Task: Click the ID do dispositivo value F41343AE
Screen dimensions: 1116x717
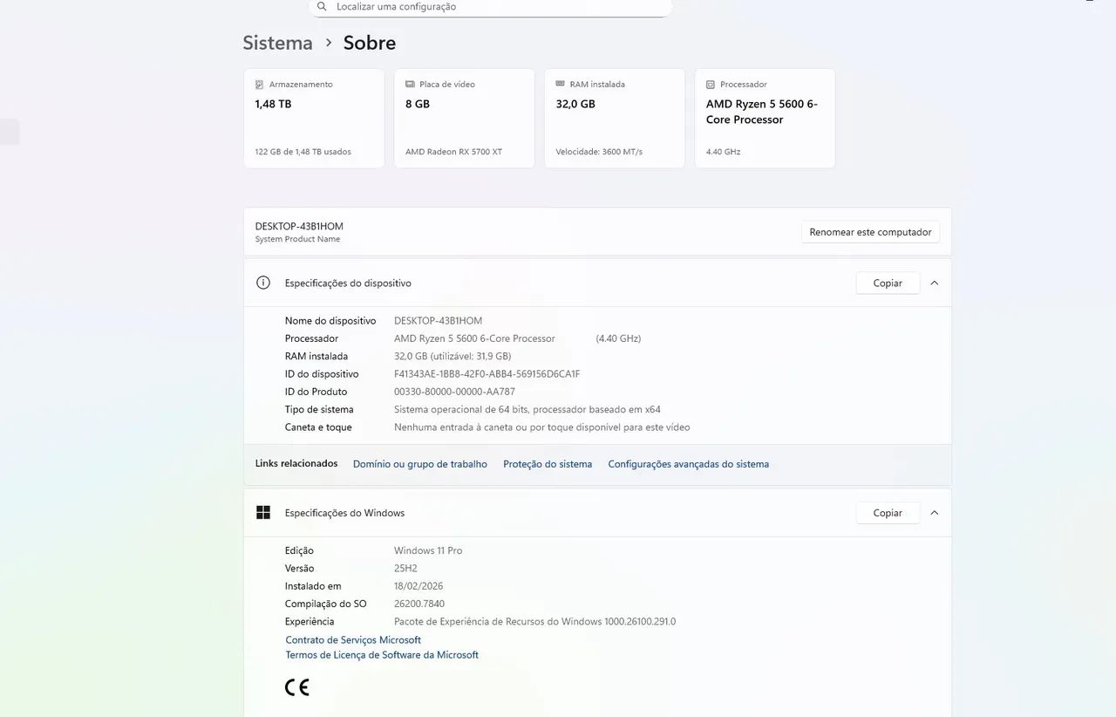Action: (x=487, y=374)
